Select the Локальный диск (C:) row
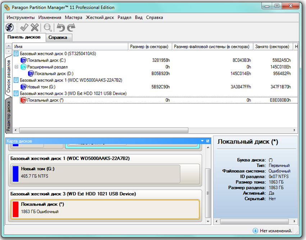 pyautogui.click(x=155, y=60)
